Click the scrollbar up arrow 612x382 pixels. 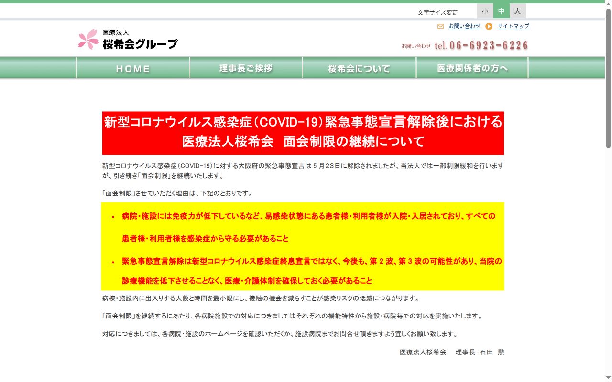point(608,3)
